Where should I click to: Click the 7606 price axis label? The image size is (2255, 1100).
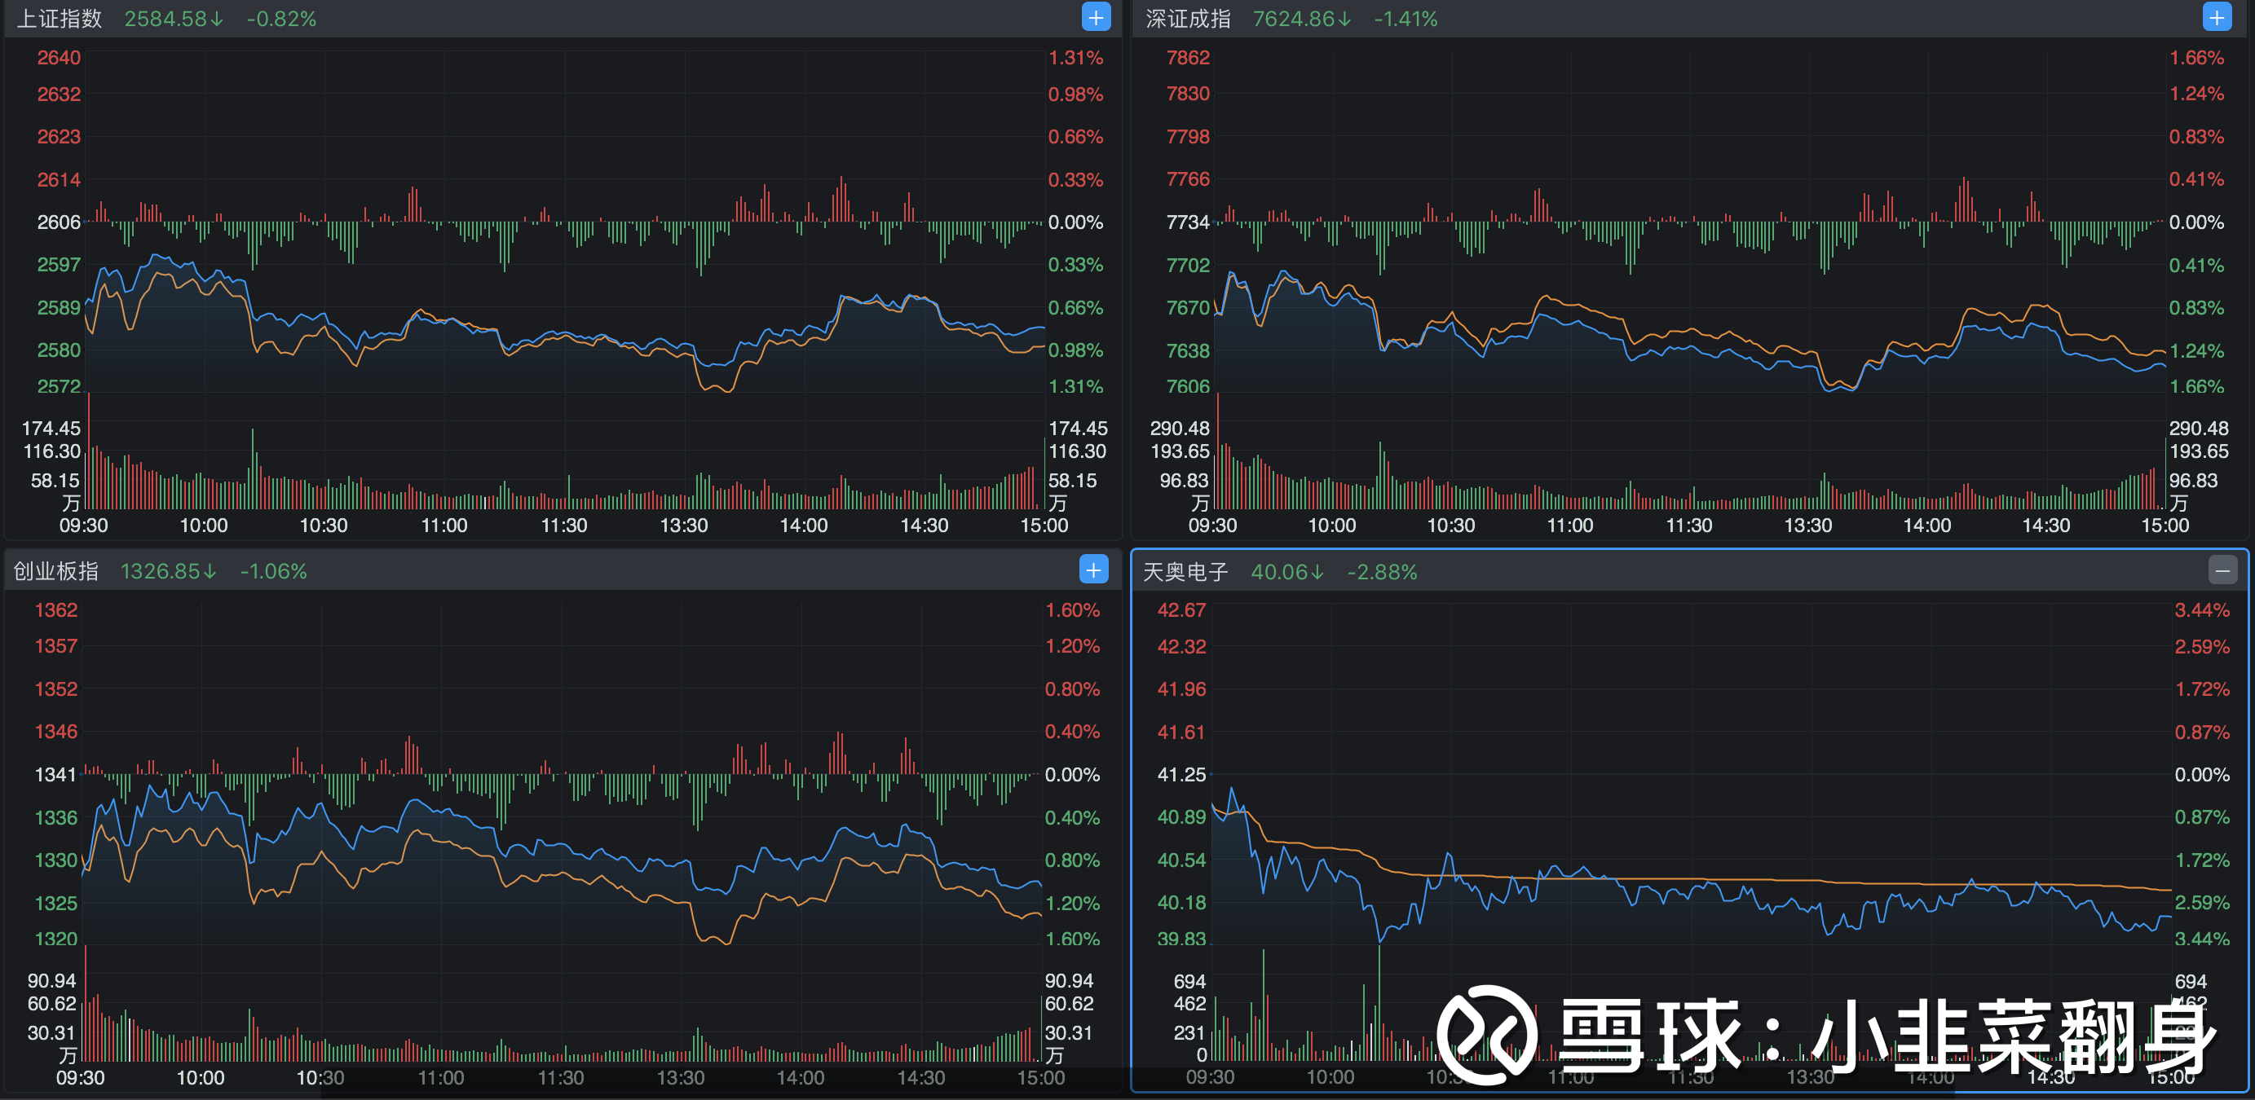click(1188, 386)
